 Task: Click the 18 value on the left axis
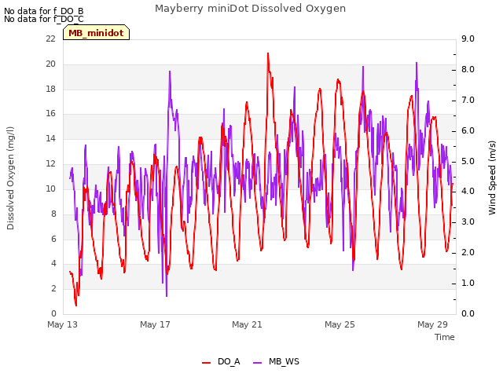pos(50,89)
